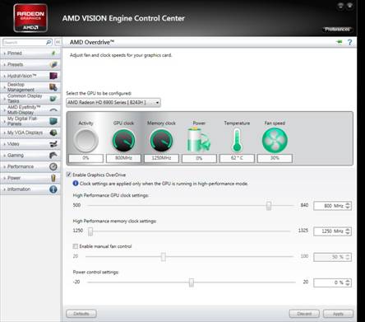
Task: Click the GPU clock slider thumb
Action: (269, 206)
